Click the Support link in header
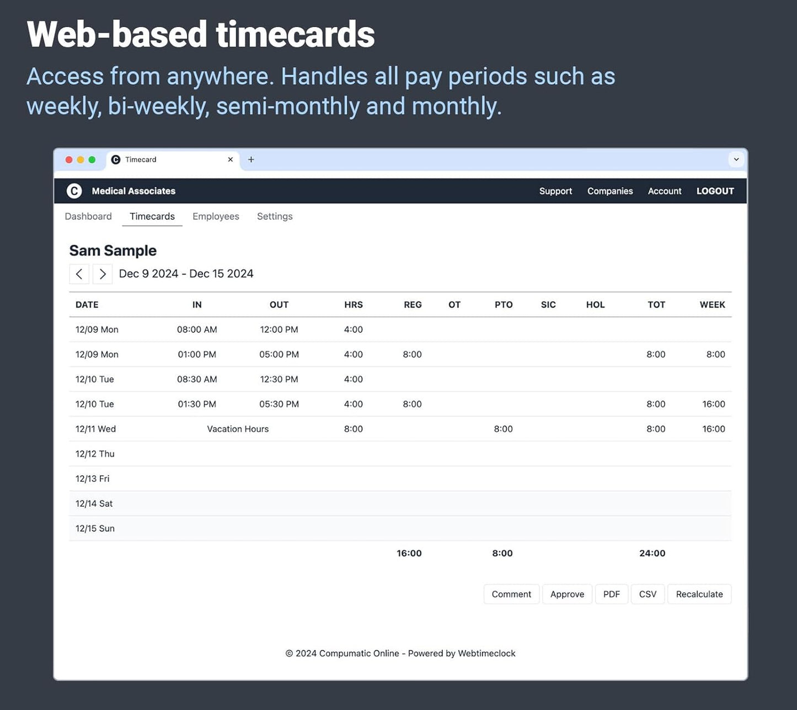 [x=555, y=191]
